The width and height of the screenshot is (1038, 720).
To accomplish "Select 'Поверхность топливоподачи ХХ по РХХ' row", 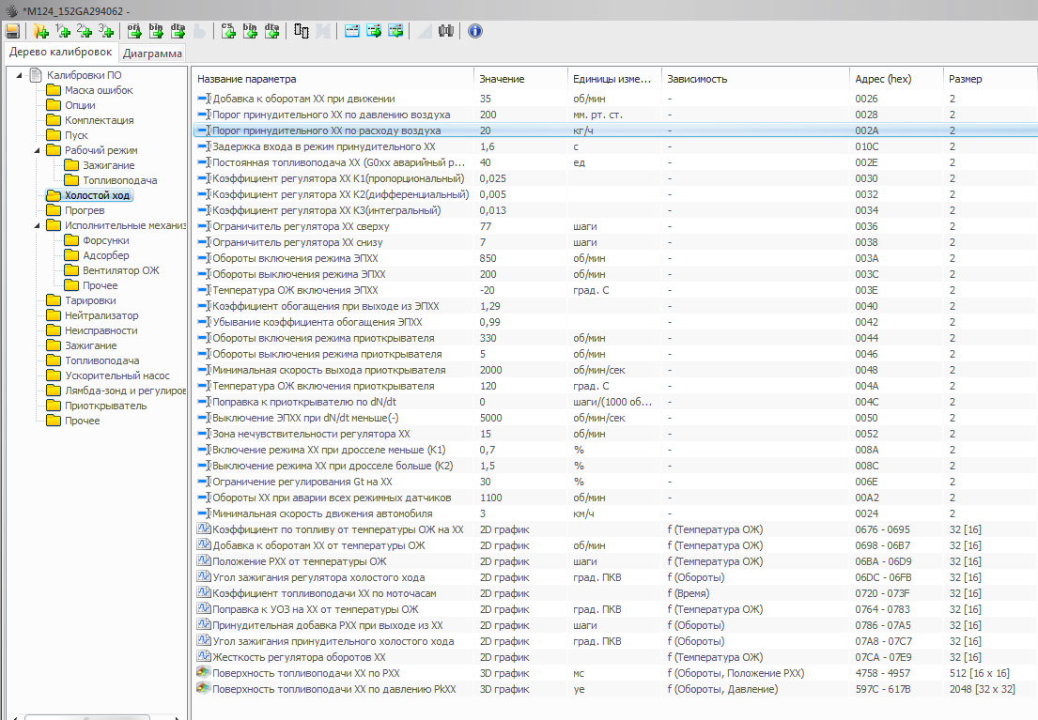I will tap(306, 673).
